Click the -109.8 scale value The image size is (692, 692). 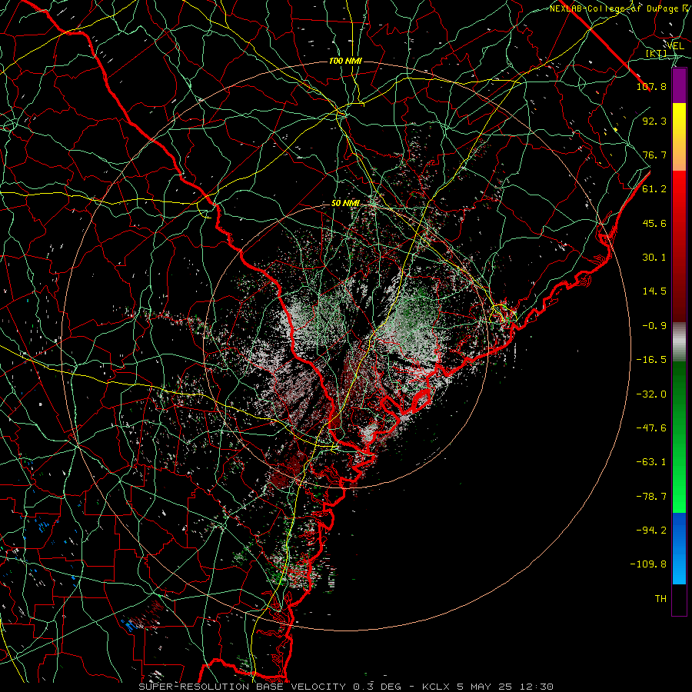pyautogui.click(x=648, y=564)
